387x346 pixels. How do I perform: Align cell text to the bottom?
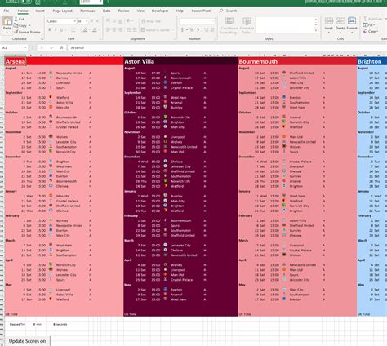click(x=120, y=21)
